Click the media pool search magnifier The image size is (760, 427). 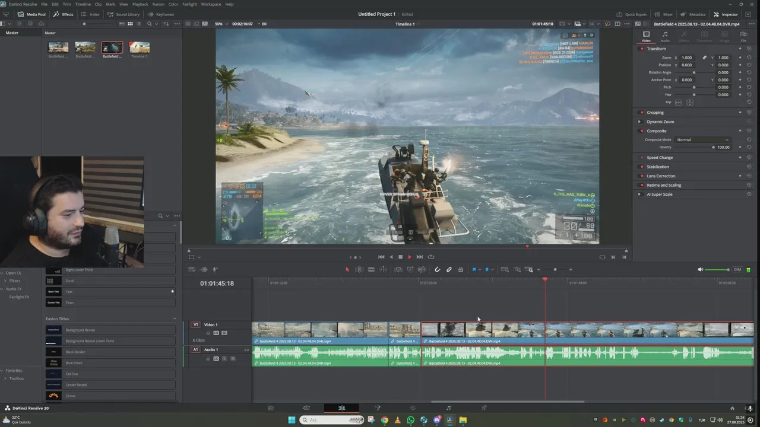click(150, 24)
